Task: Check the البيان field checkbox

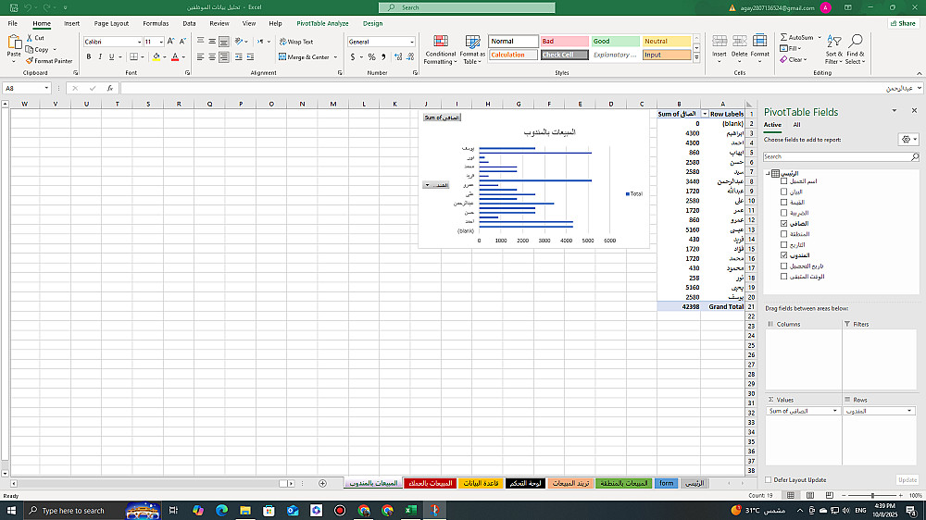Action: pos(784,192)
